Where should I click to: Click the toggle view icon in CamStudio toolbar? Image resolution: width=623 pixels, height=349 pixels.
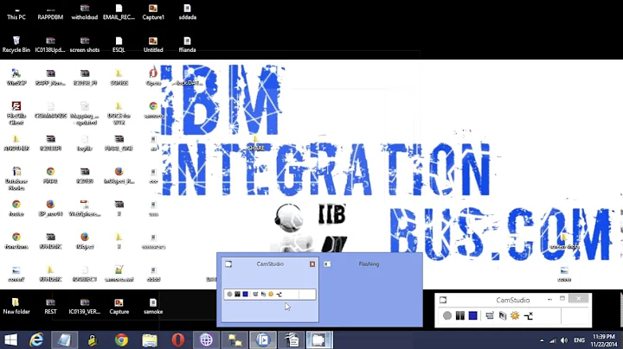pos(490,315)
